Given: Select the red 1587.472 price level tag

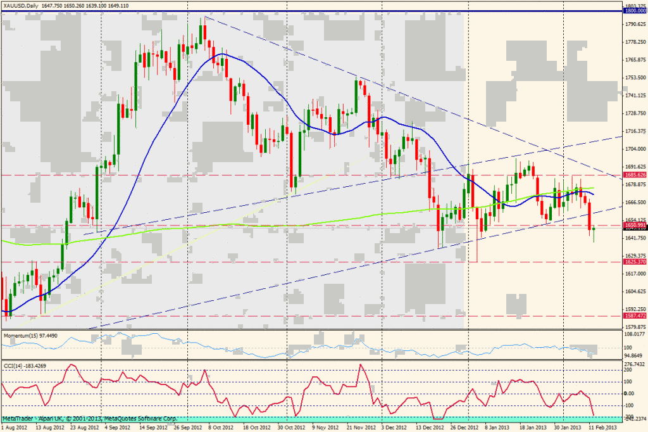Looking at the screenshot, I should [x=635, y=315].
